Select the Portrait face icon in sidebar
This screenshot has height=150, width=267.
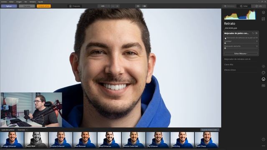coord(263,79)
